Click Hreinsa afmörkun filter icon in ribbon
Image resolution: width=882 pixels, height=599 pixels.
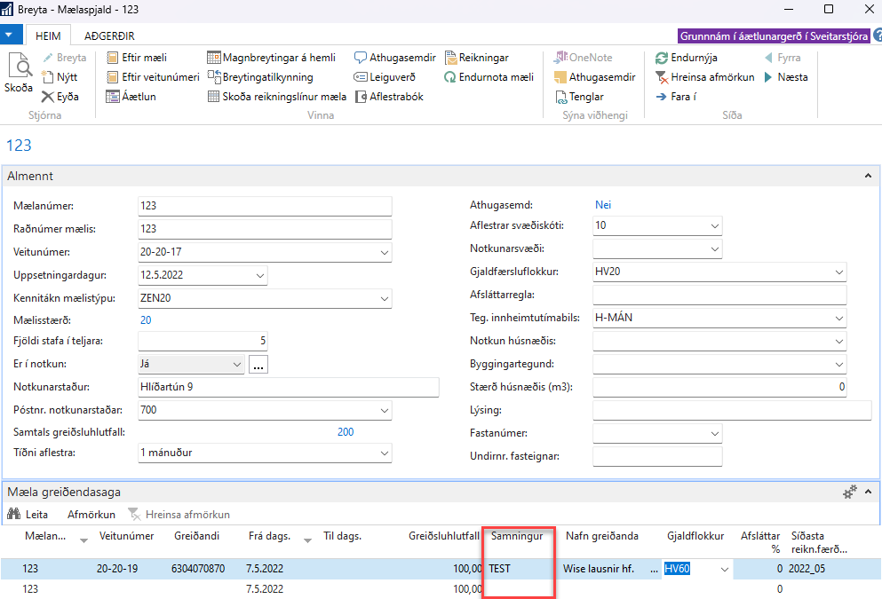pyautogui.click(x=662, y=77)
